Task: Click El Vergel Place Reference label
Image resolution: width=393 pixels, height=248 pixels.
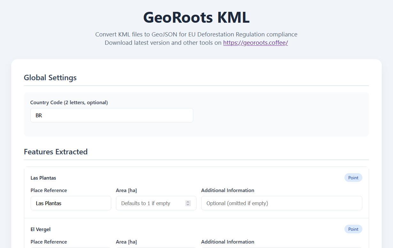Action: 49,242
